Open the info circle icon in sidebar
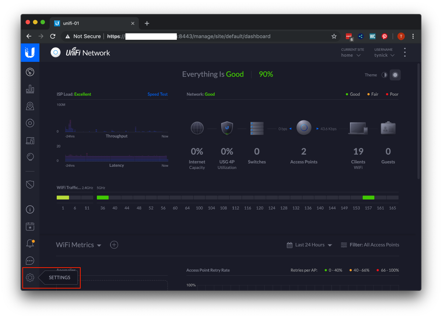Image resolution: width=442 pixels, height=318 pixels. coord(30,210)
